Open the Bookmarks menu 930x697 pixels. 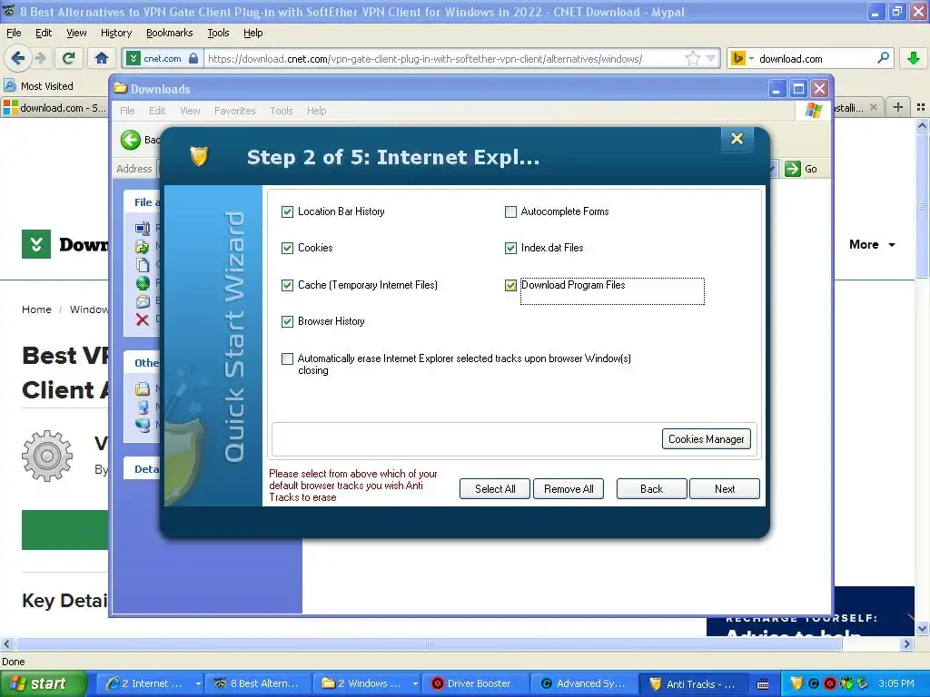tap(169, 33)
